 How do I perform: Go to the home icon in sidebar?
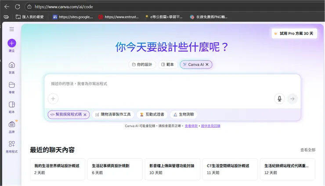tap(11, 65)
